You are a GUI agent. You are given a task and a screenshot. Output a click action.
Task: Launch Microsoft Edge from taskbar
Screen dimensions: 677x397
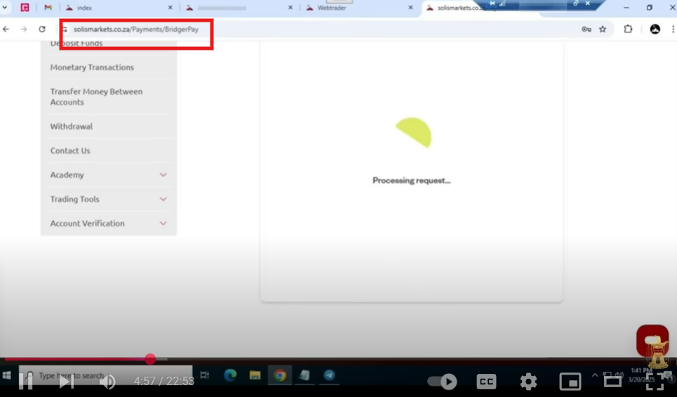[230, 375]
